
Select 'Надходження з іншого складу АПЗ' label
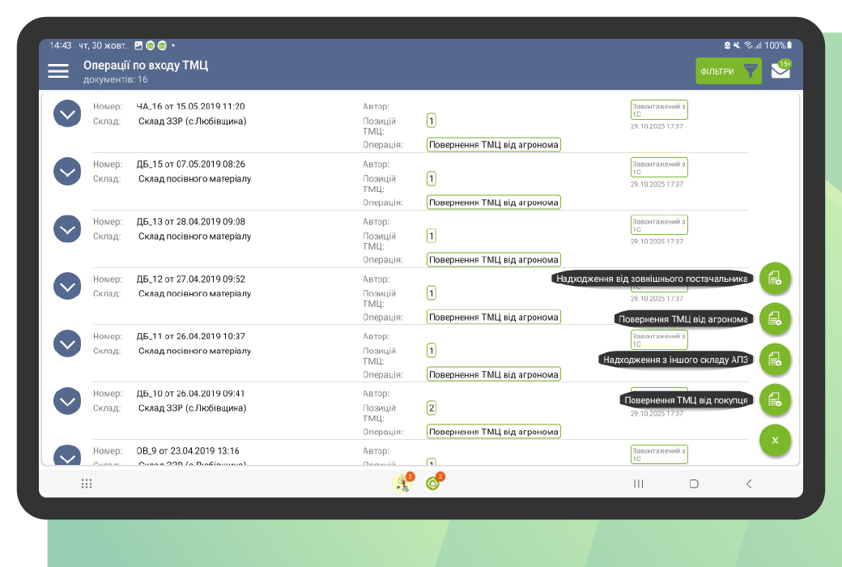click(x=675, y=360)
